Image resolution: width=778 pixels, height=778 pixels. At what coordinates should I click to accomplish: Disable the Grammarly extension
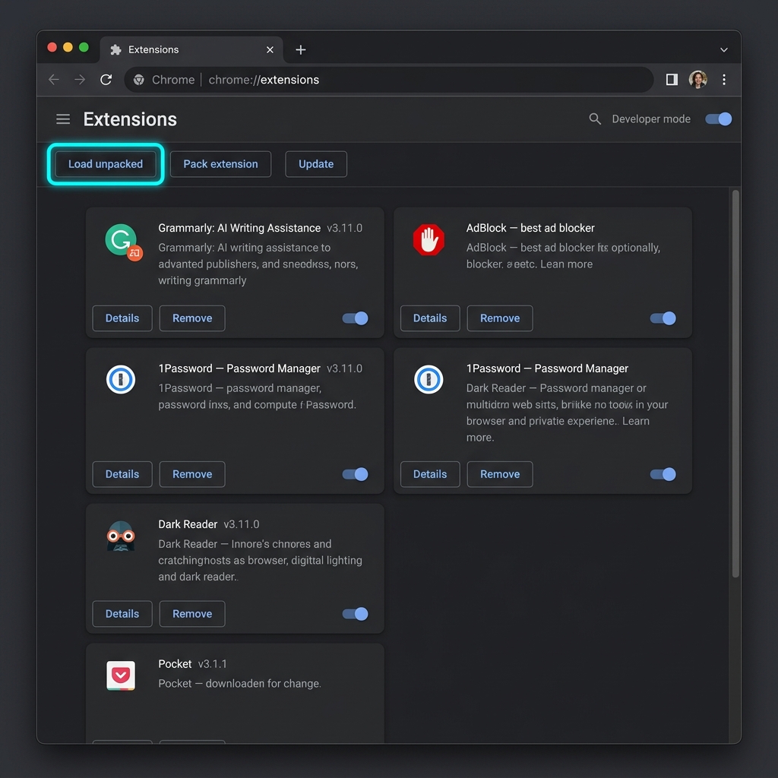(354, 318)
